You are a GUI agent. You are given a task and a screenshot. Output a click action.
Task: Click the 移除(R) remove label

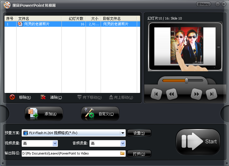point(25,97)
